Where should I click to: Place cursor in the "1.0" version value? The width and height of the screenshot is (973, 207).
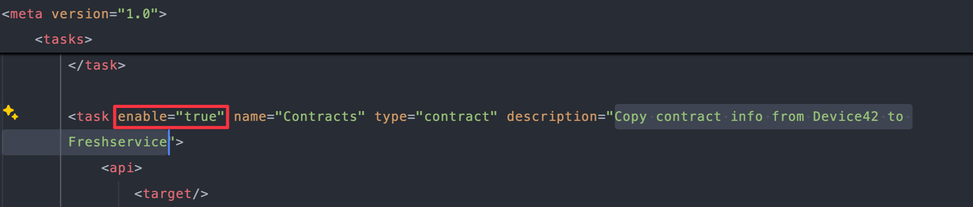click(x=138, y=14)
